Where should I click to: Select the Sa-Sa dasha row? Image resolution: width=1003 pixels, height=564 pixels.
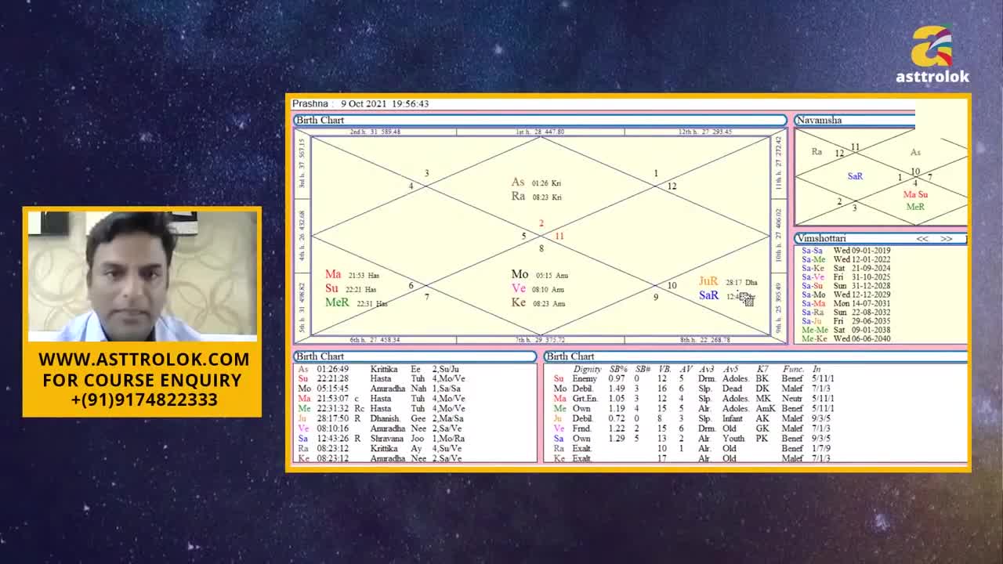[845, 251]
